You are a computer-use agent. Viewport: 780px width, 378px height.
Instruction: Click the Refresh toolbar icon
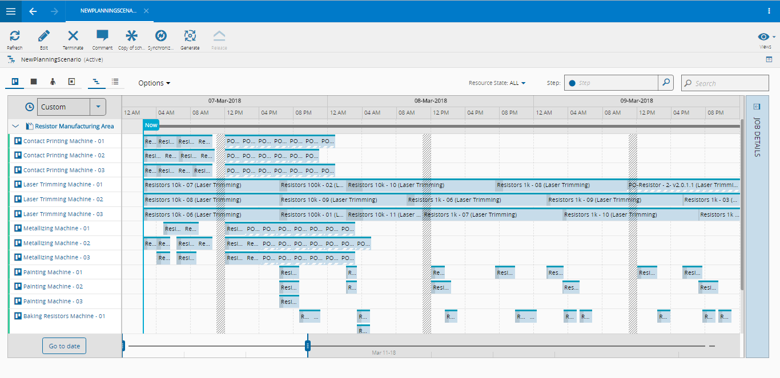click(15, 36)
